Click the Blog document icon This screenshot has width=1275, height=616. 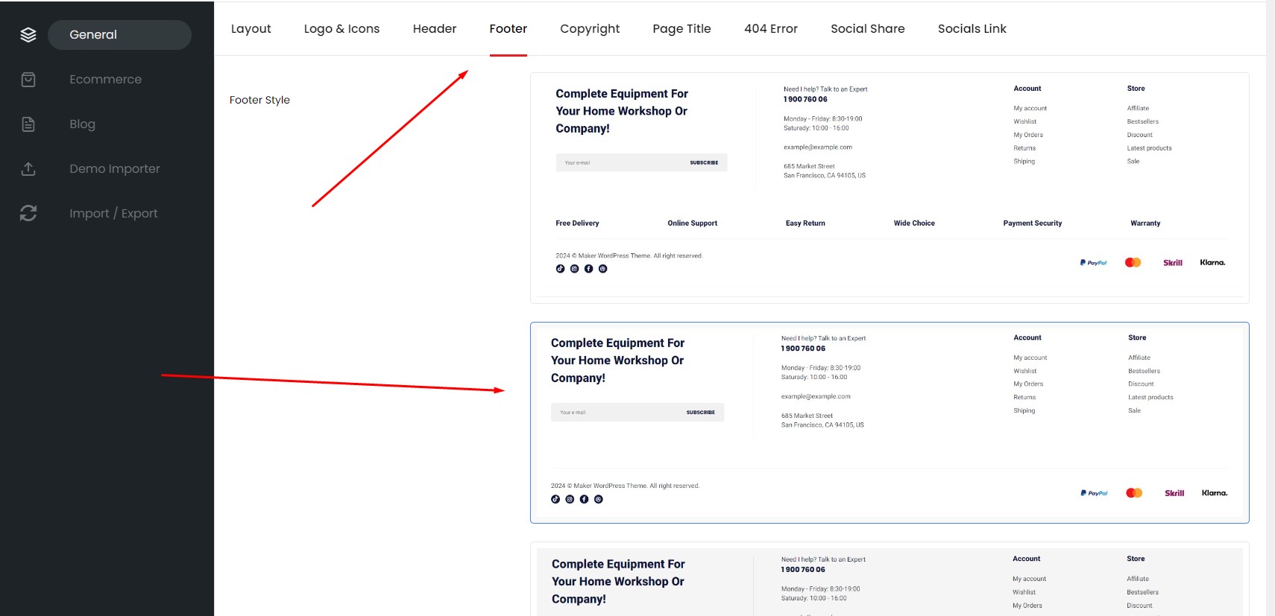(x=28, y=124)
